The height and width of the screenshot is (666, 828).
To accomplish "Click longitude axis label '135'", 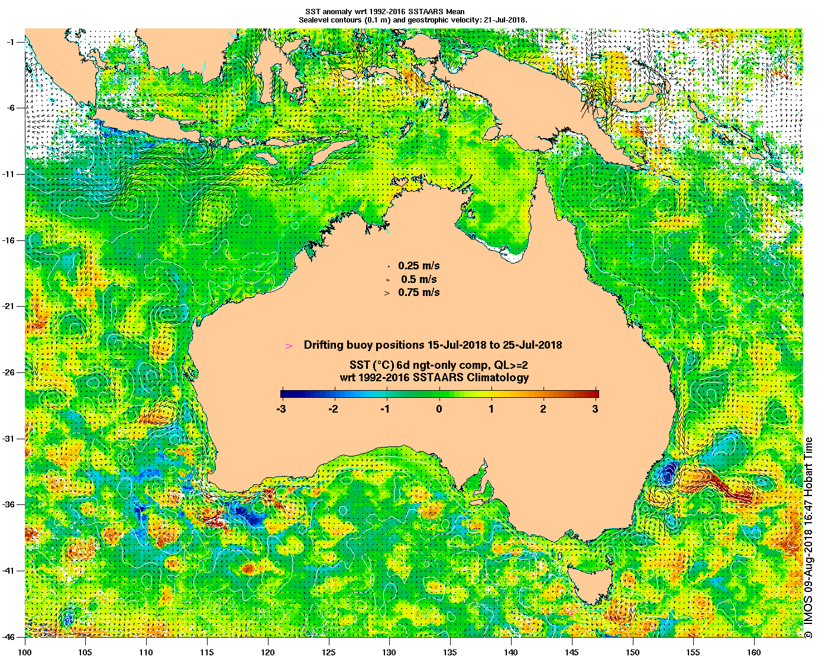I will click(450, 652).
